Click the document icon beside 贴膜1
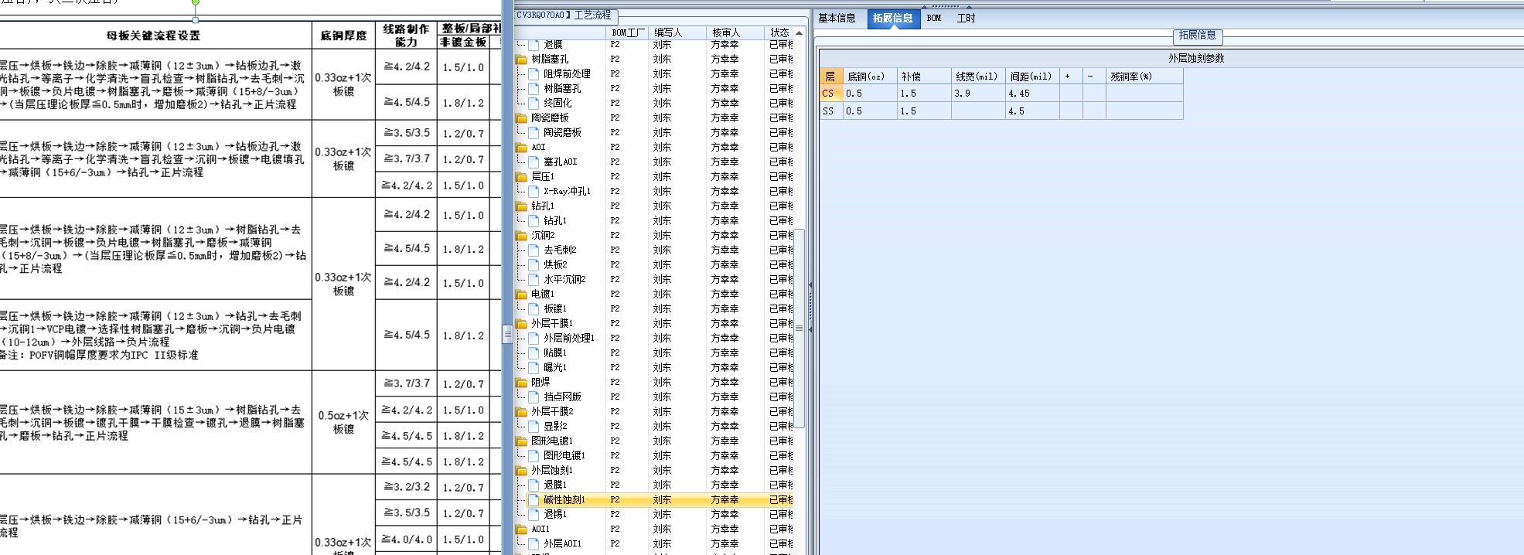 534,352
